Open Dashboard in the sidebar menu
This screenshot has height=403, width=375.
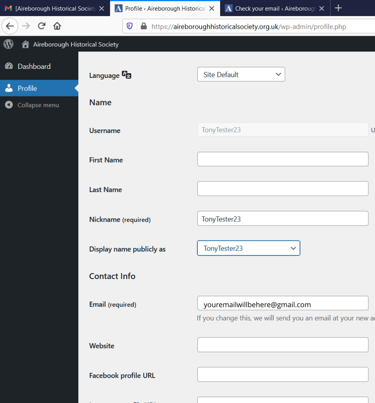coord(34,67)
